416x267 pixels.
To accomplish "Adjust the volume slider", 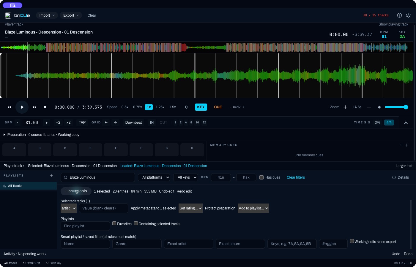I will (396, 107).
